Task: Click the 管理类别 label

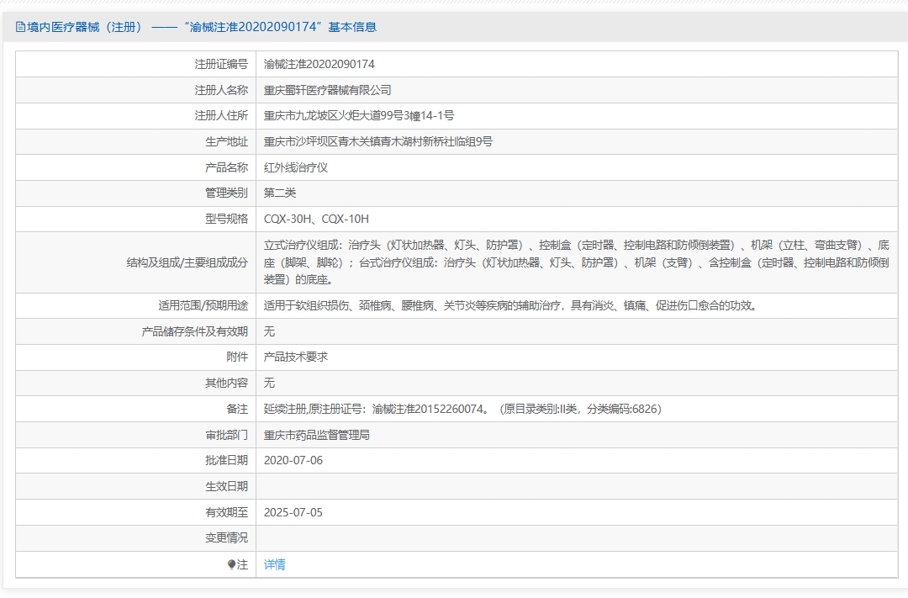Action: (226, 193)
